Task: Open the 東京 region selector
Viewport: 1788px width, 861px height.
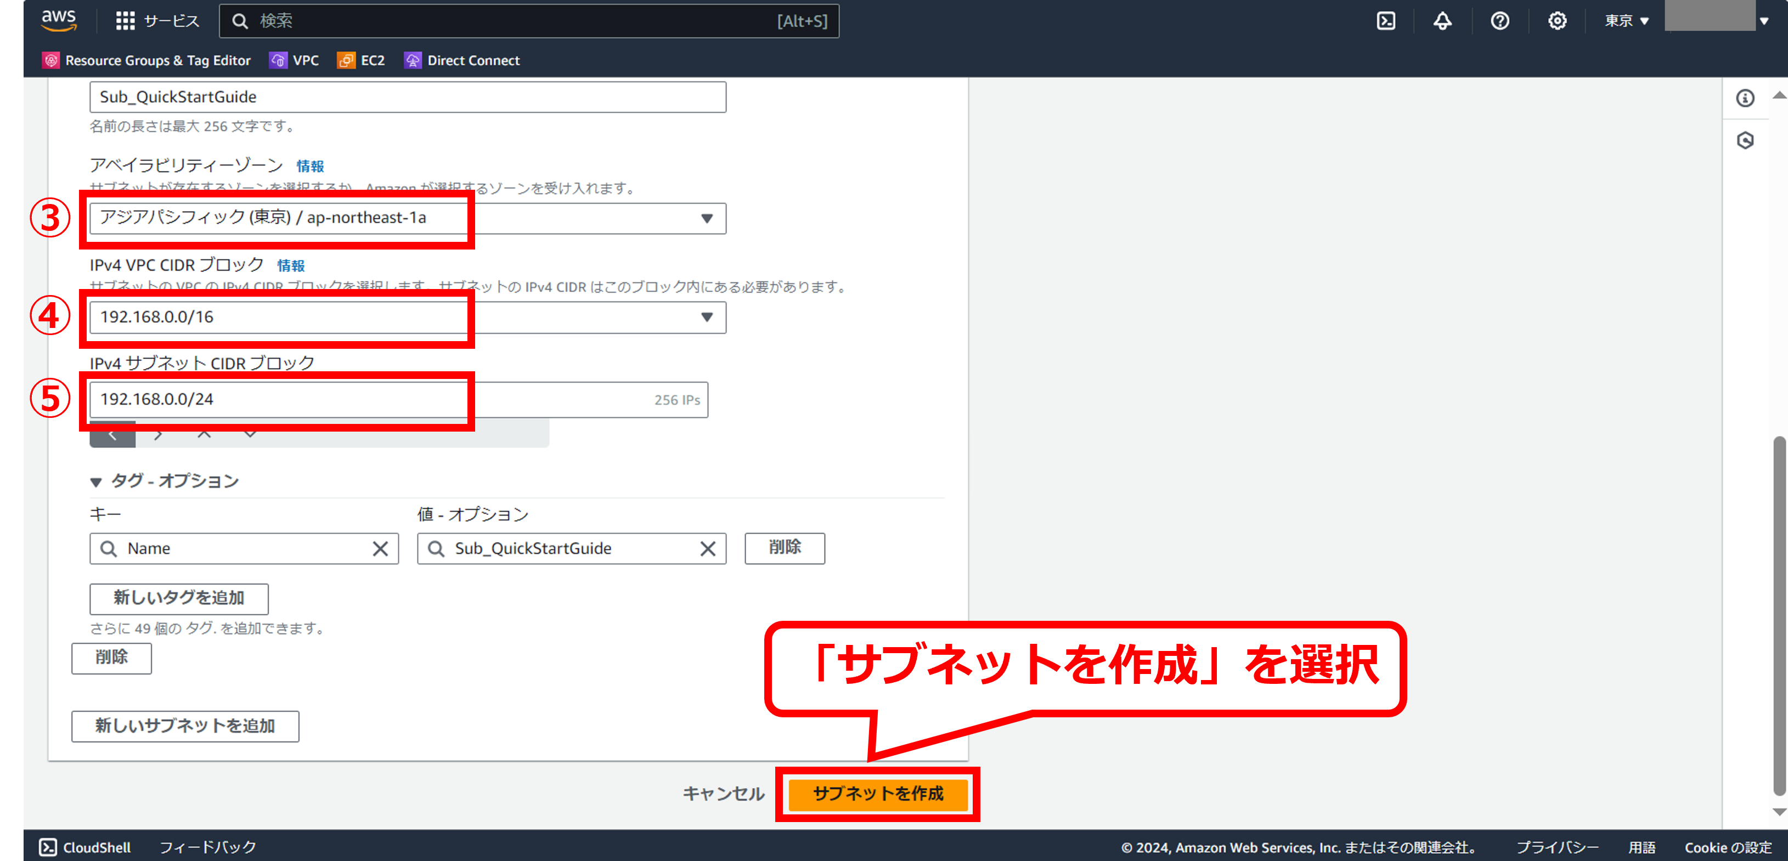Action: click(1626, 21)
